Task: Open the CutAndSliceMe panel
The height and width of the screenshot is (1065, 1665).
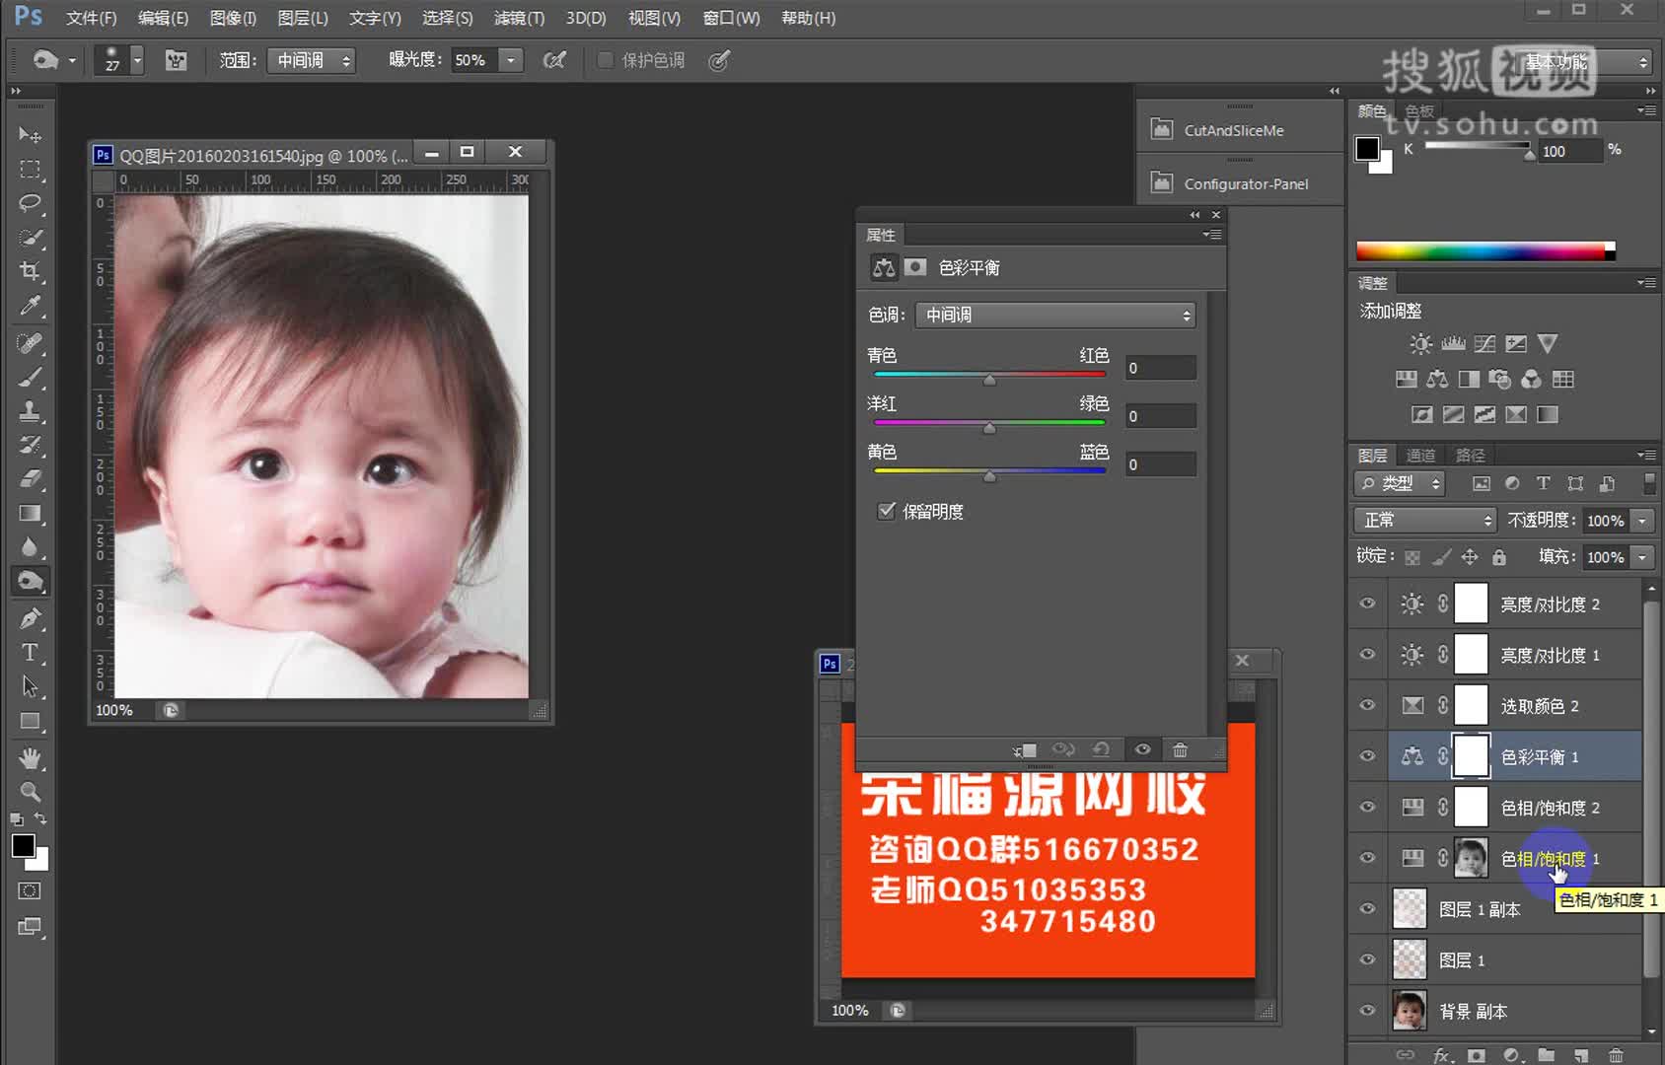Action: pos(1234,130)
